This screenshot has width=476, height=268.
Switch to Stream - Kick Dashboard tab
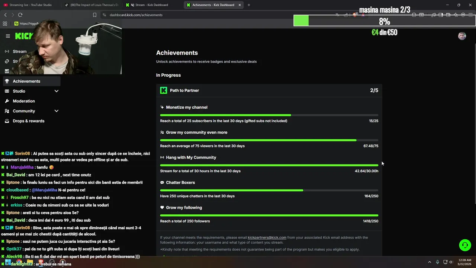click(152, 5)
